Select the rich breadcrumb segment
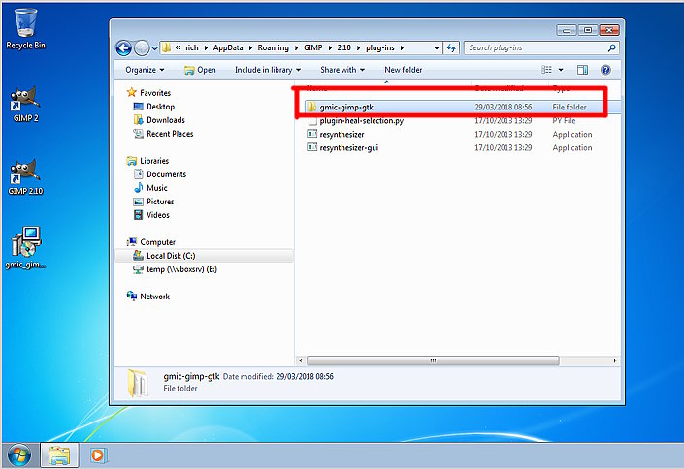 tap(191, 47)
